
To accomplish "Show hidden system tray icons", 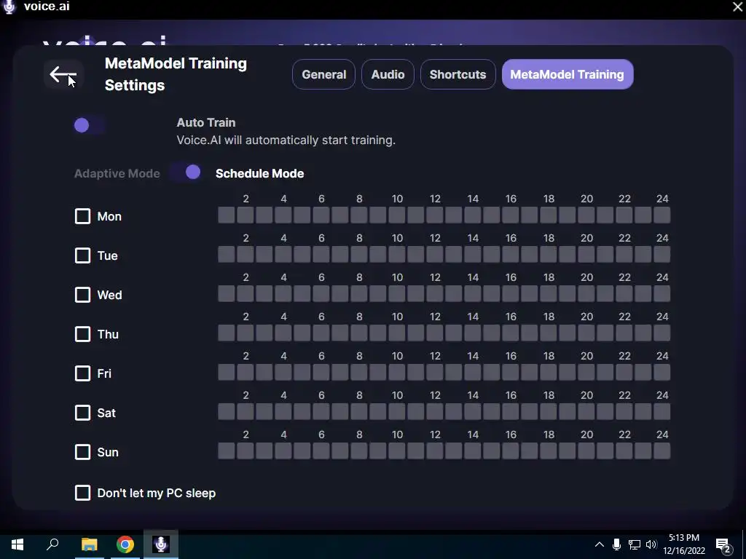I will (x=600, y=544).
